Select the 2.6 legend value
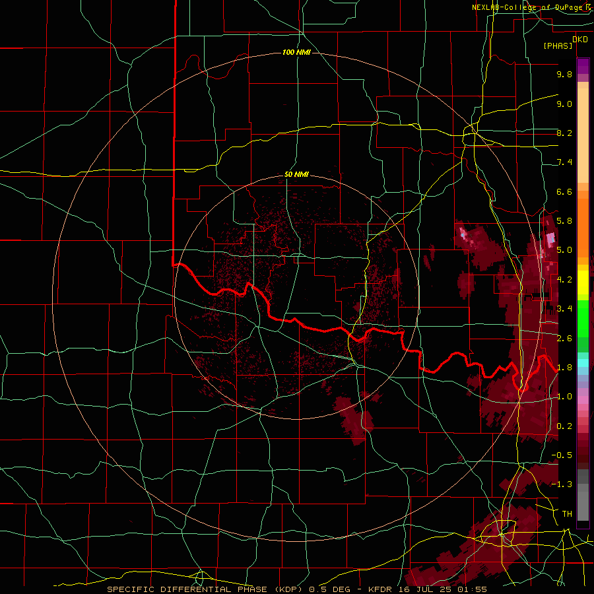This screenshot has width=594, height=594. coord(564,339)
